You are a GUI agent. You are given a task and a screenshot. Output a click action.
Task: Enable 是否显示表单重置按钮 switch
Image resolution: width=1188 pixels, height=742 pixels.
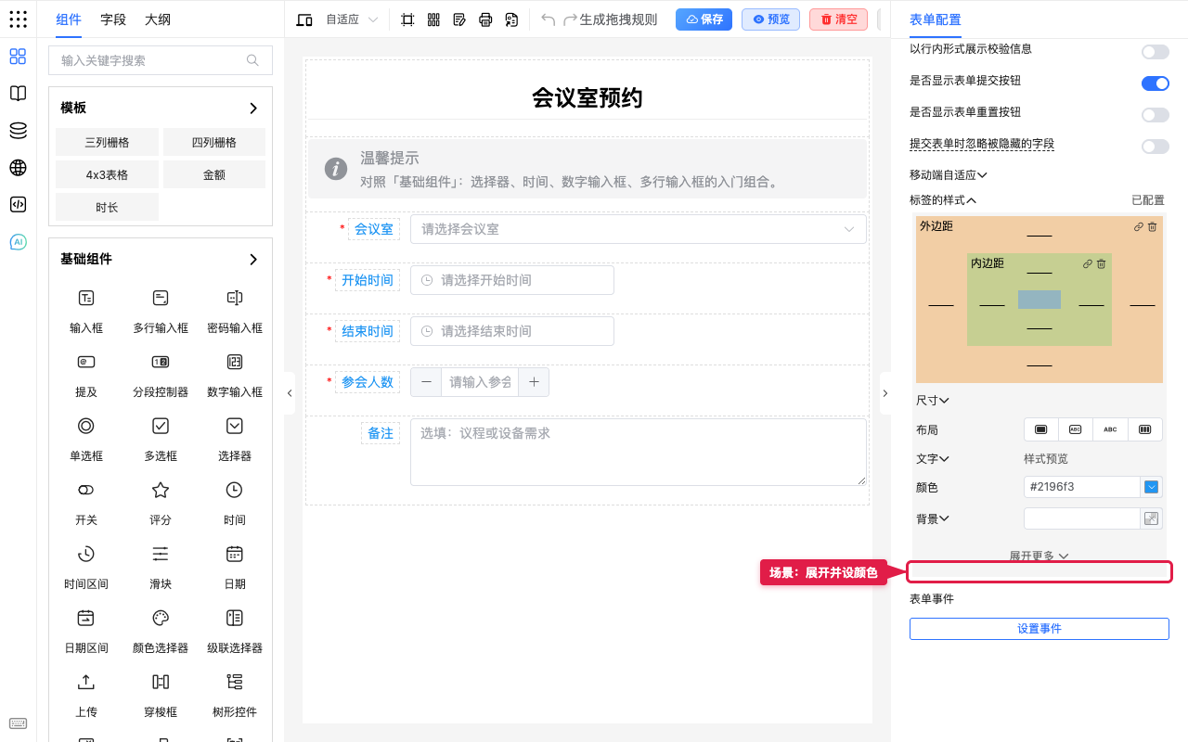pyautogui.click(x=1156, y=115)
